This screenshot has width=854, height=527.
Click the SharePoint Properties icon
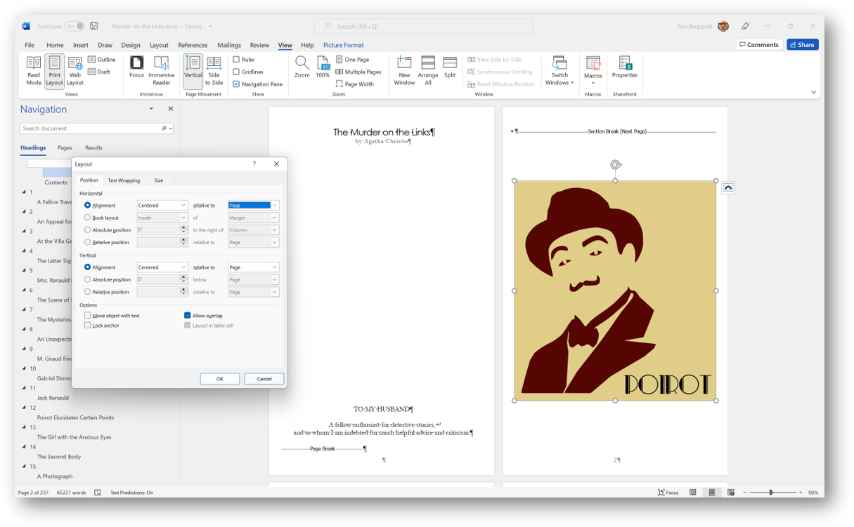point(624,67)
